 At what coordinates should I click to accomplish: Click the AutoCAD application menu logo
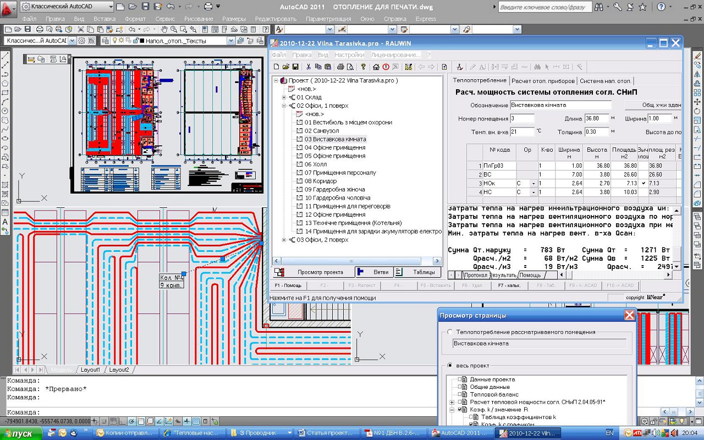point(9,8)
